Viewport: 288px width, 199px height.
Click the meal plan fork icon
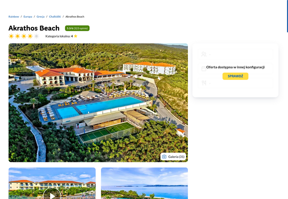[204, 83]
